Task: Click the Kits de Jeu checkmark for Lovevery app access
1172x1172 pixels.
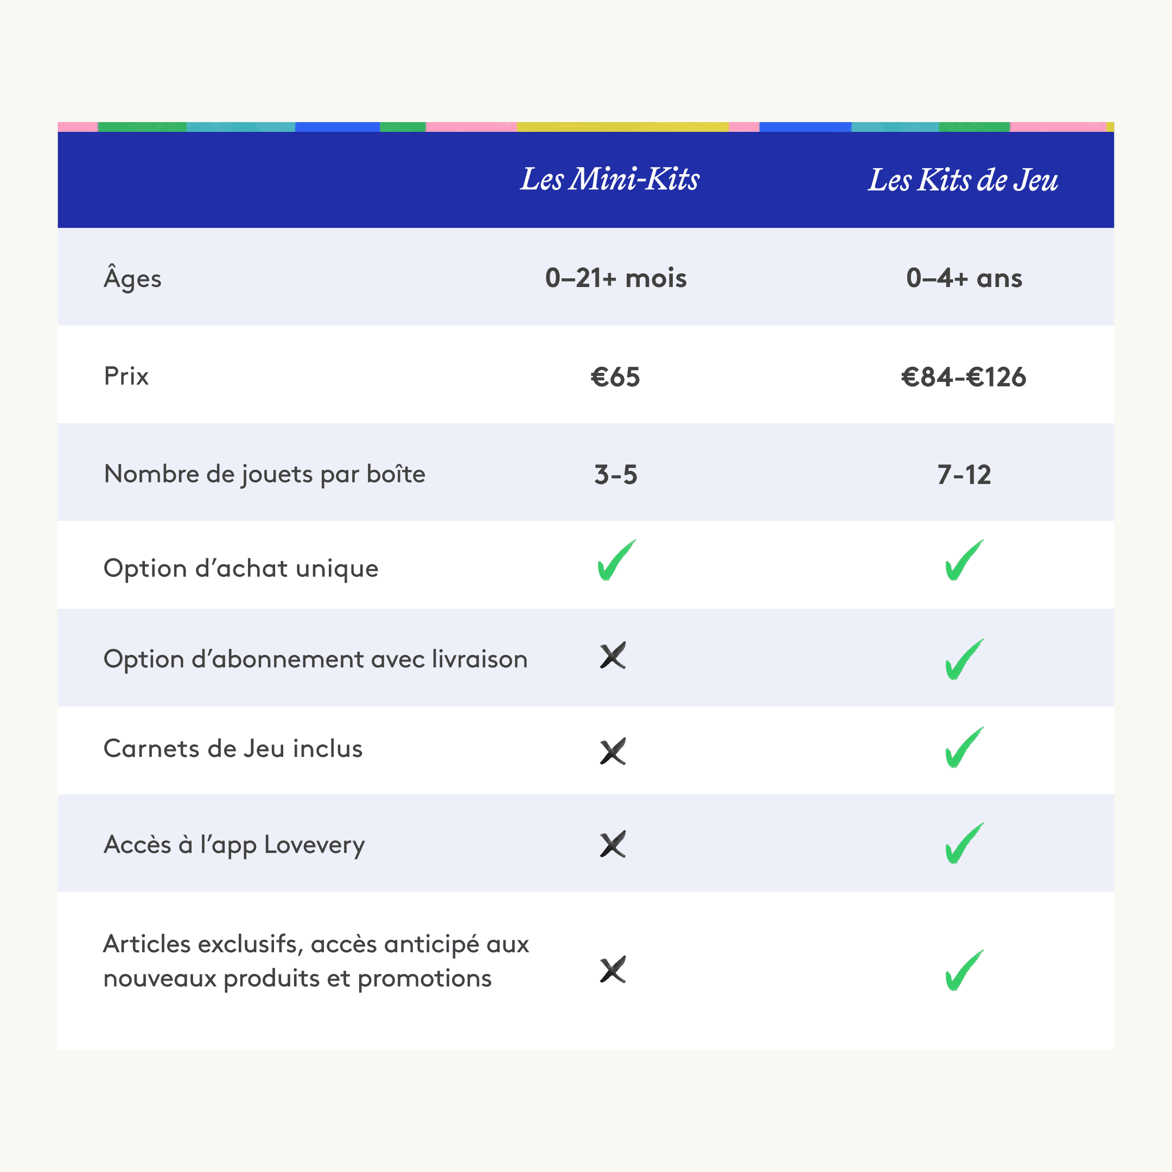Action: [x=963, y=843]
